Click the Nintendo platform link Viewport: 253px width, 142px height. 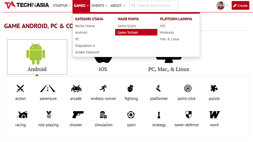point(167,32)
